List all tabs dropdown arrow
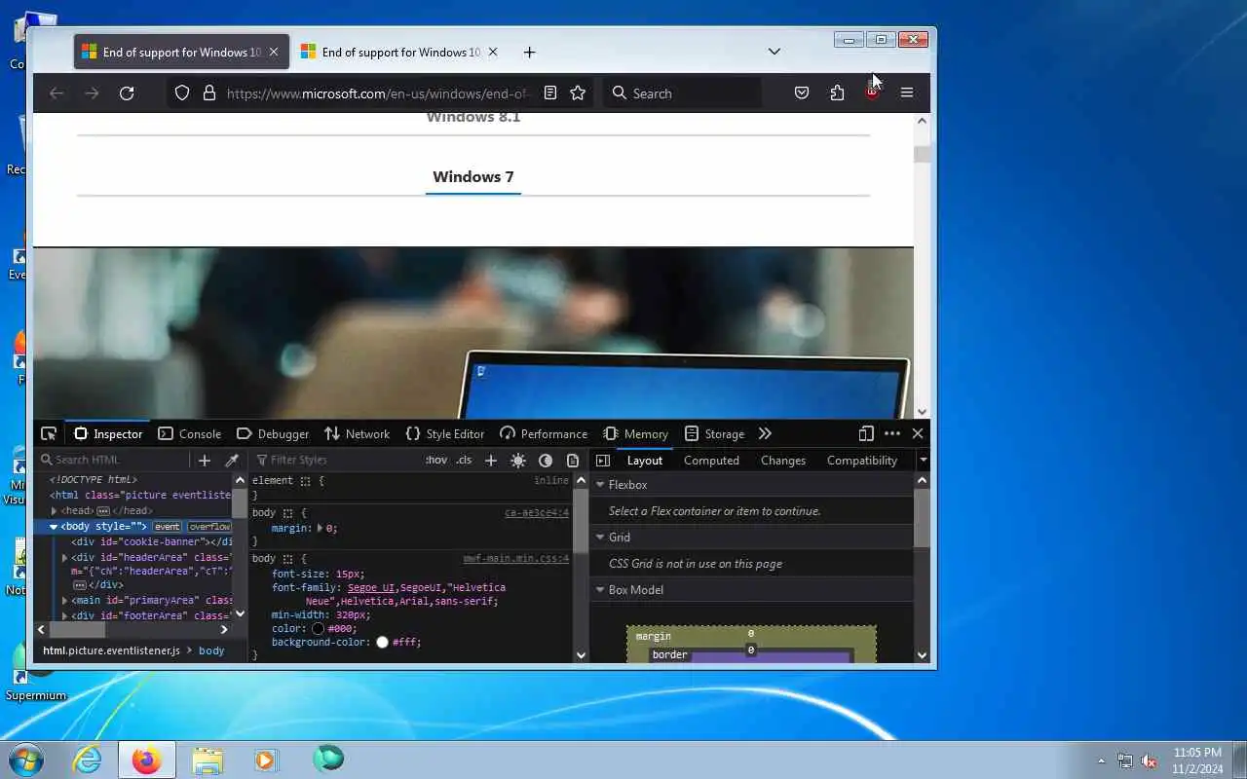 [x=775, y=52]
